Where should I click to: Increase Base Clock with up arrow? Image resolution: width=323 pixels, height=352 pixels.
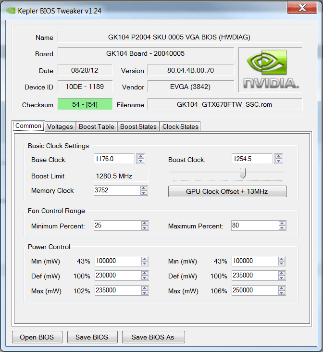tap(141, 157)
